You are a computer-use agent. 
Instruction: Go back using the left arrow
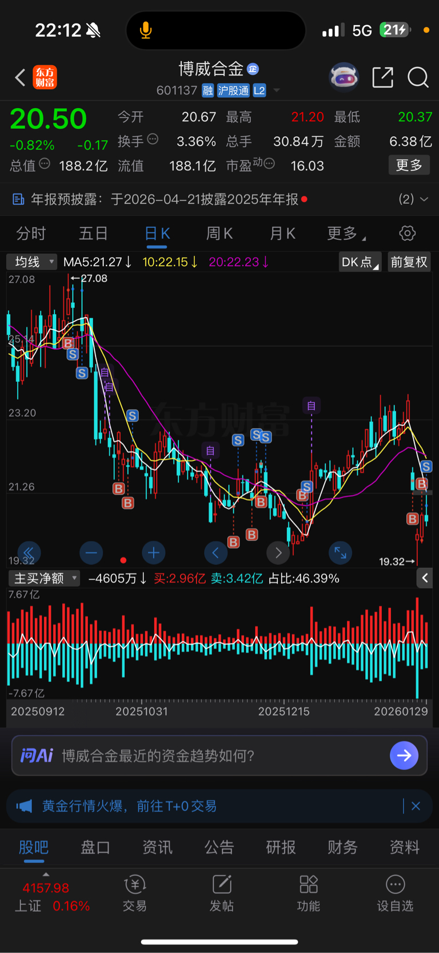tap(20, 77)
